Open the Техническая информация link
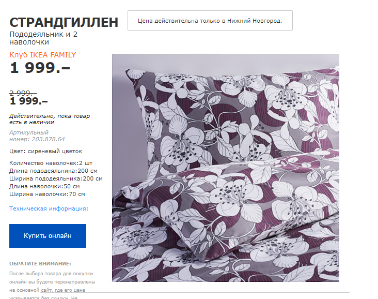378x299 pixels. click(49, 208)
